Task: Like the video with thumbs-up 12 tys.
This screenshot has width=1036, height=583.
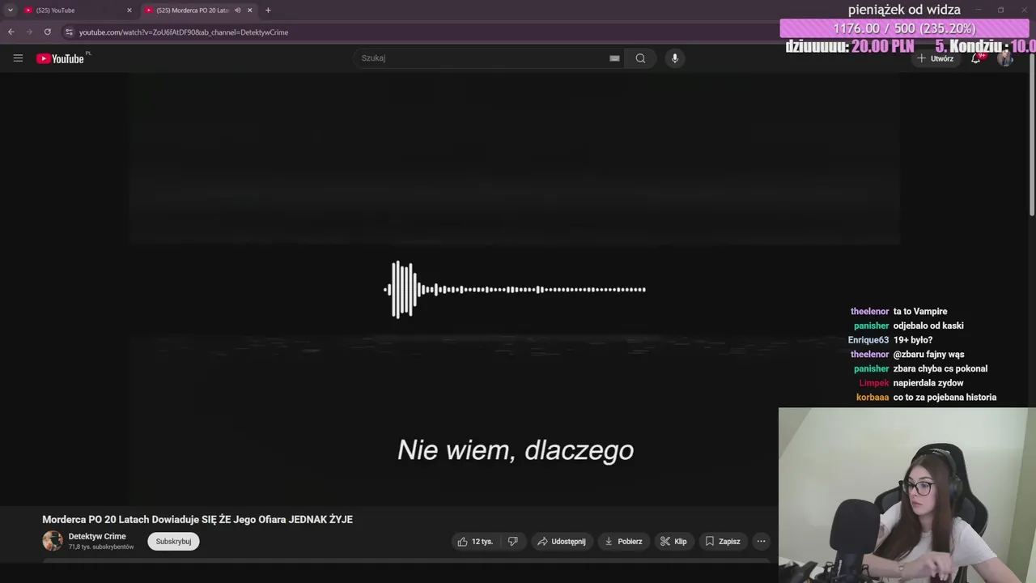Action: coord(475,542)
